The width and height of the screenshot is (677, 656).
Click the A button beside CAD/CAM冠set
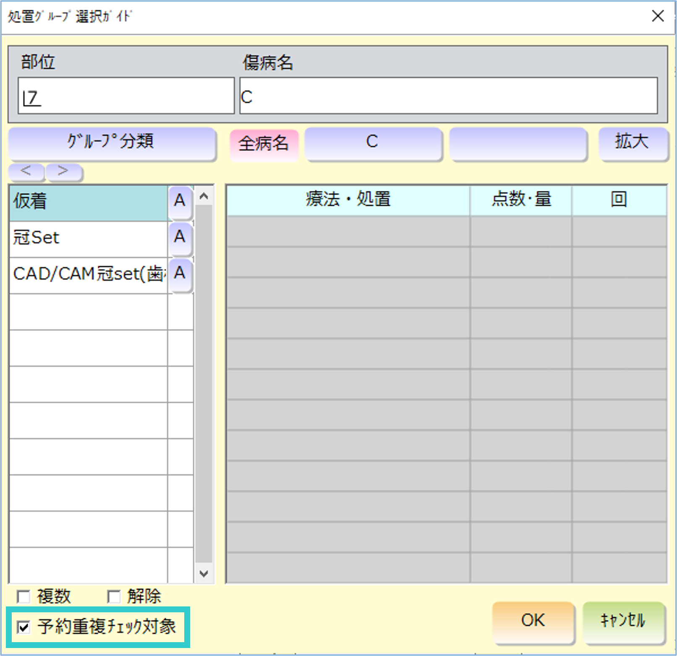(180, 275)
